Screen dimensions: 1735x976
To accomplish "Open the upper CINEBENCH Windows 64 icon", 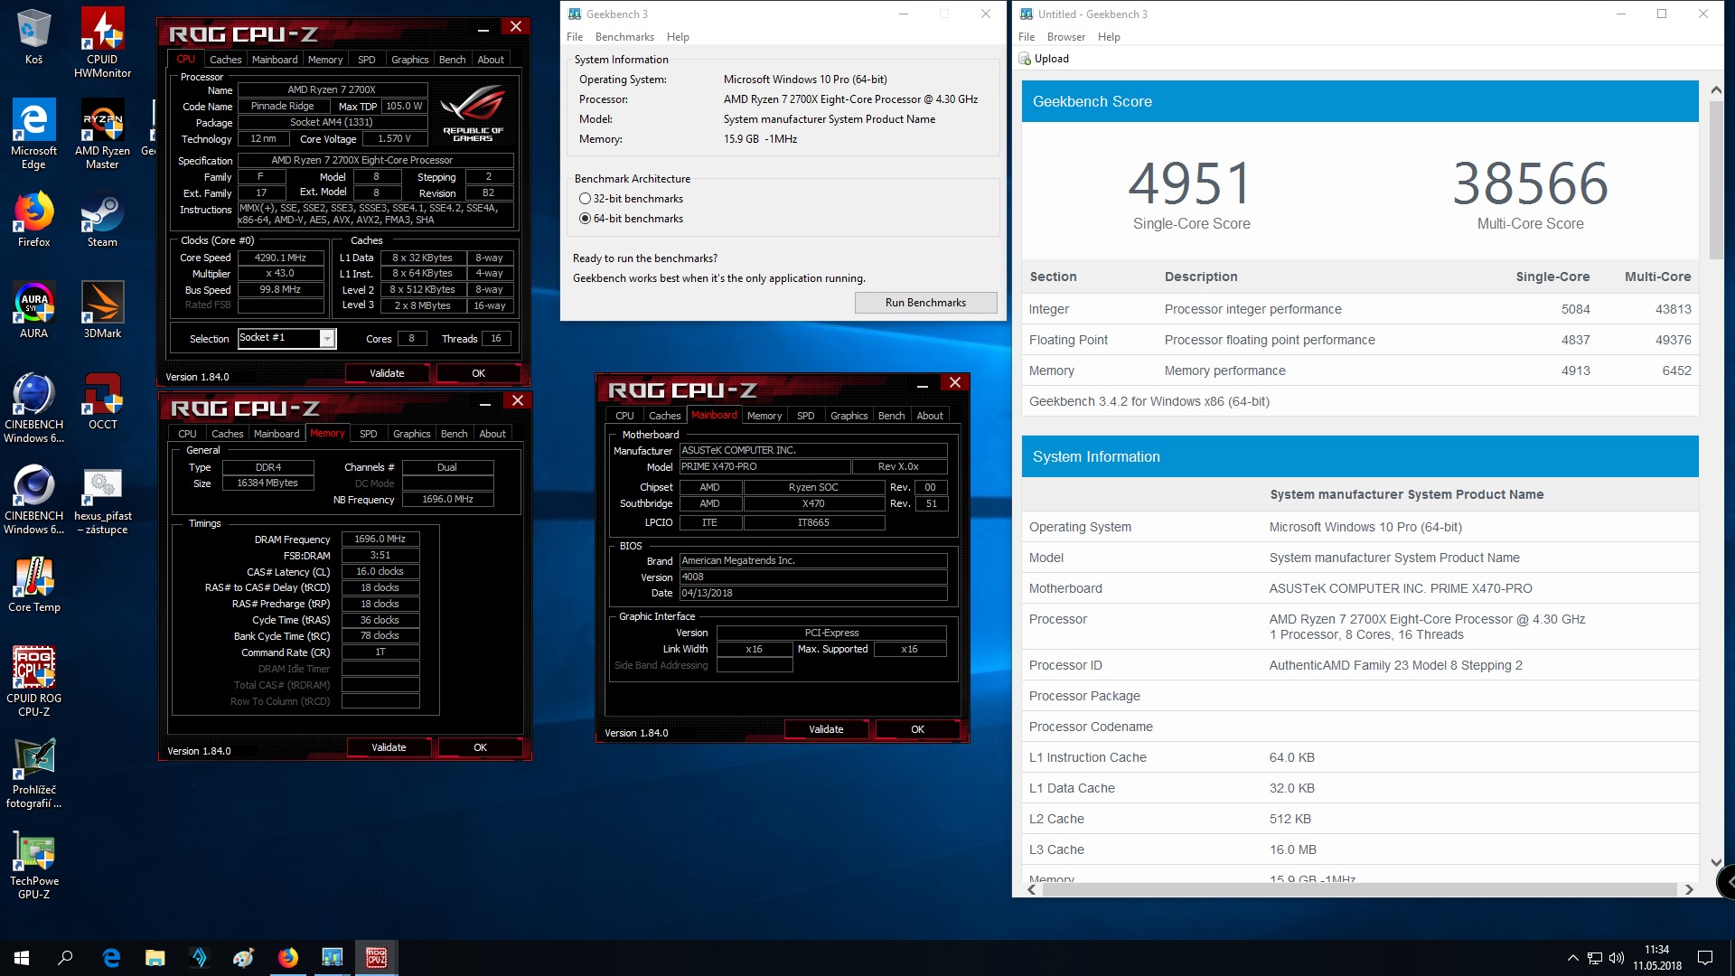I will point(33,408).
